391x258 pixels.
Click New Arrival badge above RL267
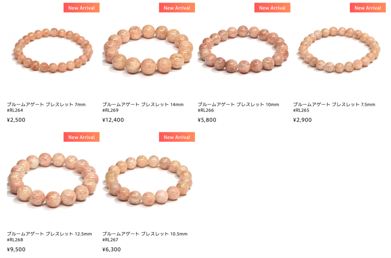click(177, 137)
